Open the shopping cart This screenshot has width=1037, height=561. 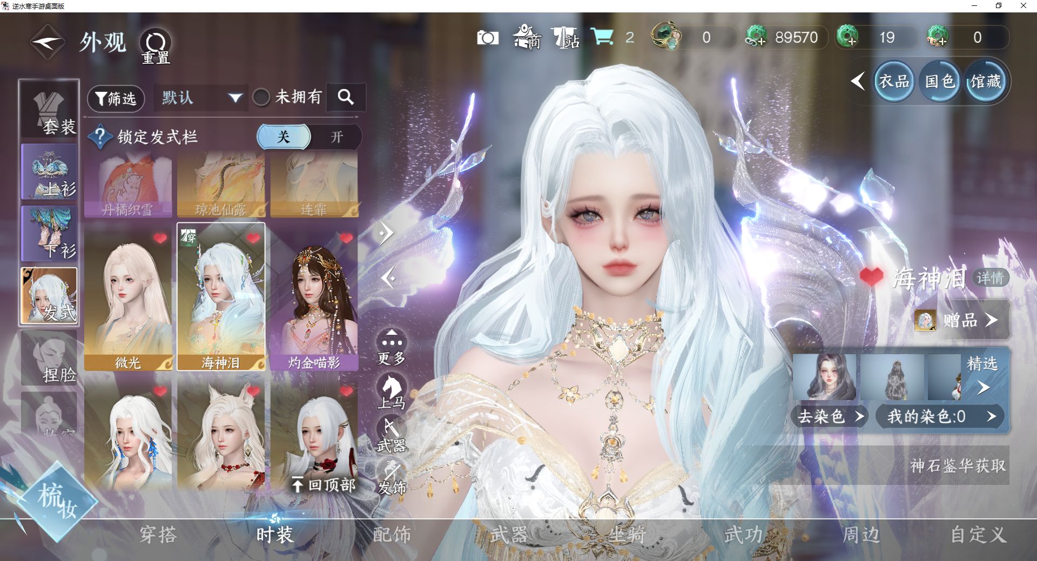point(602,37)
